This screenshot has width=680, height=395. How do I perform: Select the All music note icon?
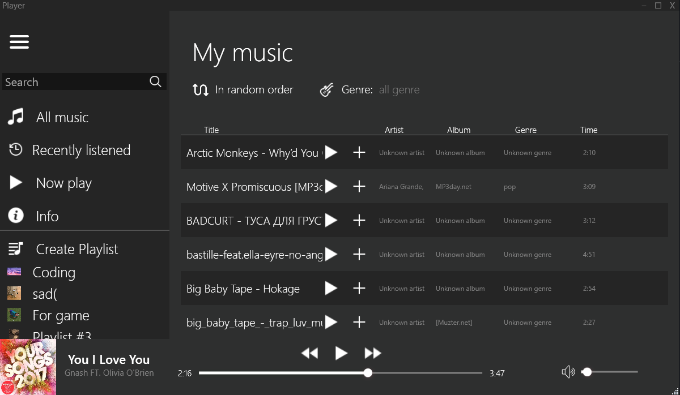15,117
